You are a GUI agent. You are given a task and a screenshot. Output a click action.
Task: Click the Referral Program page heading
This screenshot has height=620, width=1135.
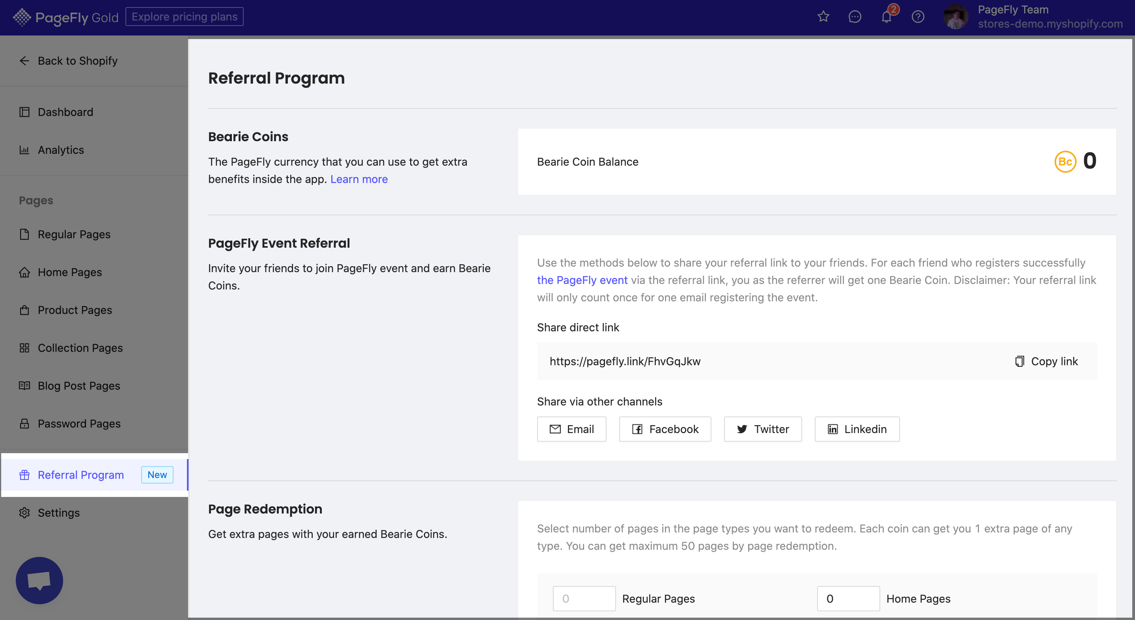pos(276,78)
